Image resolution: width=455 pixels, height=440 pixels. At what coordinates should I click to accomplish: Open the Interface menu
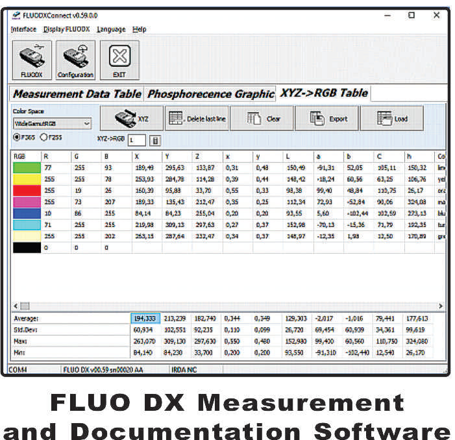pos(23,29)
